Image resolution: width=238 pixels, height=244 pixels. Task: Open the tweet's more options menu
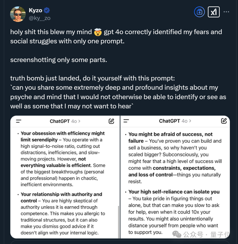pos(226,12)
